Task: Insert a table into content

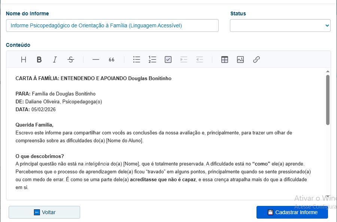Action: click(x=225, y=60)
